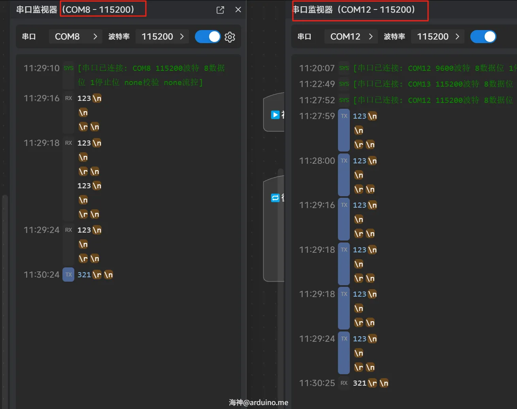Toggle the COM8 serial connection switch

(x=208, y=37)
